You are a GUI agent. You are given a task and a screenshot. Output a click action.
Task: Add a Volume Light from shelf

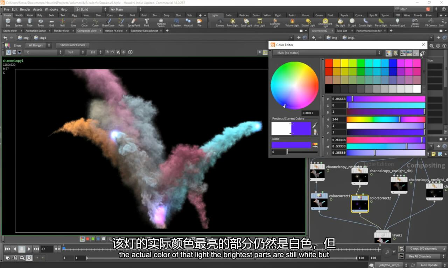coord(292,23)
